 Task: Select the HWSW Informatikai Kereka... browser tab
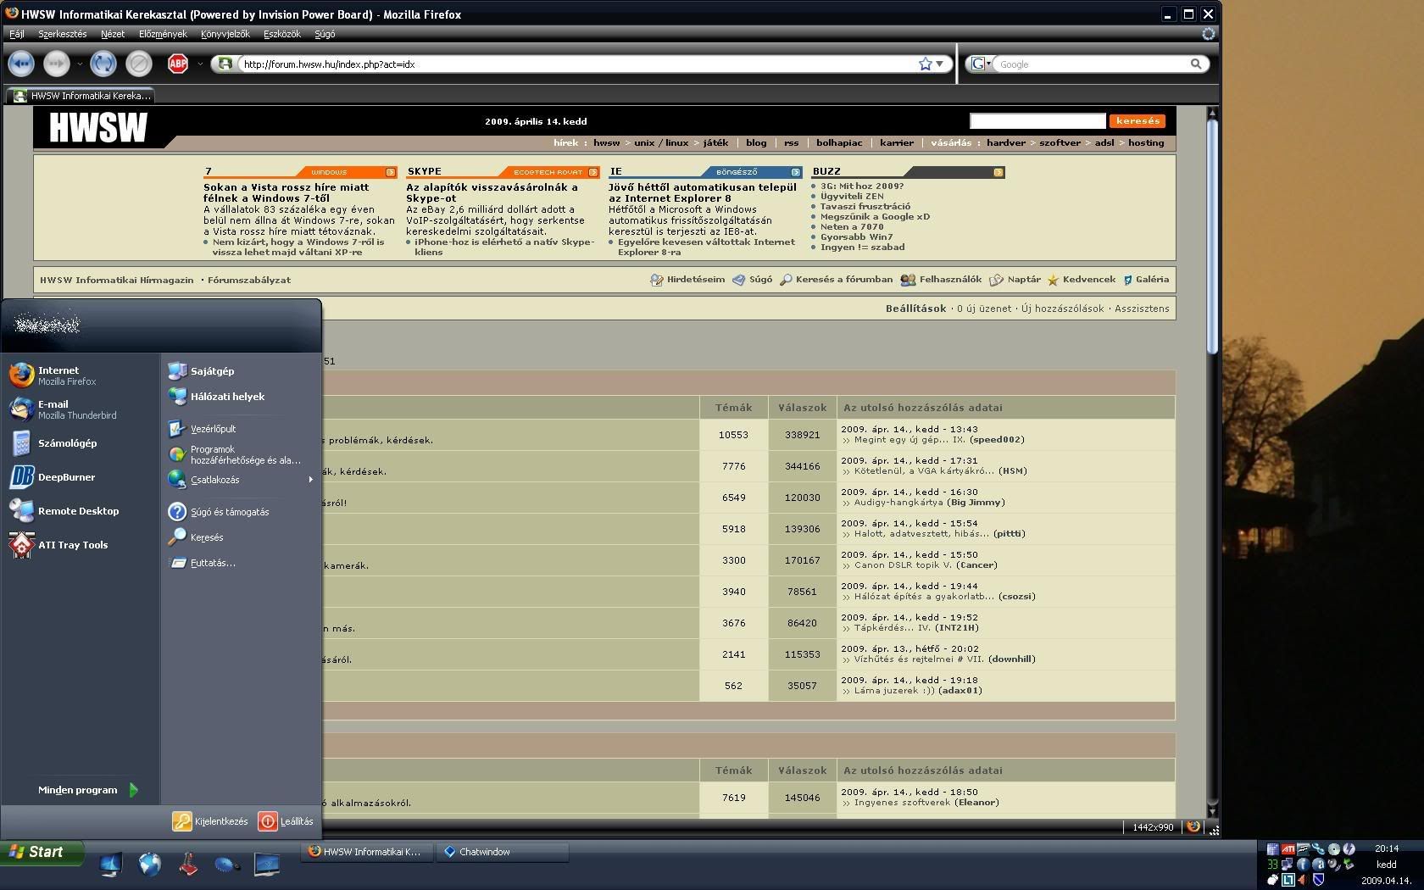pos(81,96)
